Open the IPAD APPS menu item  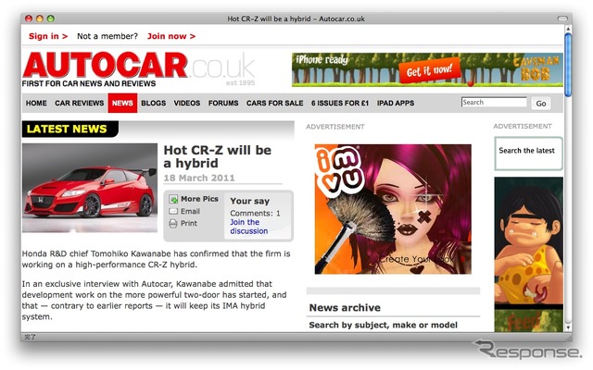pyautogui.click(x=396, y=103)
